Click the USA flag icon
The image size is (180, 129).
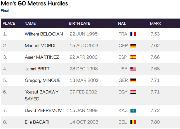click(x=133, y=69)
